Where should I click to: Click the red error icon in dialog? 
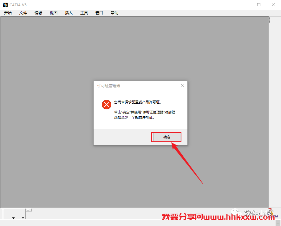pos(107,105)
